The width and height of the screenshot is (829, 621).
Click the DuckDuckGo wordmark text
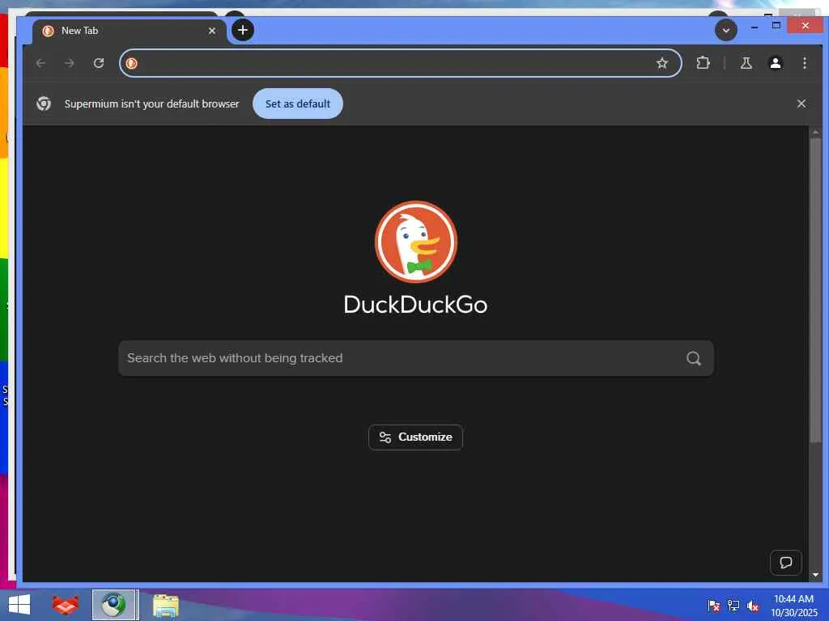click(415, 305)
